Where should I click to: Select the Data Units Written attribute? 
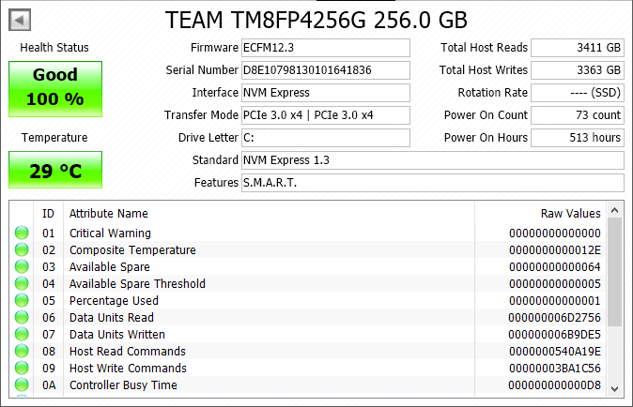[117, 335]
